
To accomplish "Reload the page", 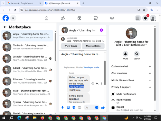I will tap(15, 10).
